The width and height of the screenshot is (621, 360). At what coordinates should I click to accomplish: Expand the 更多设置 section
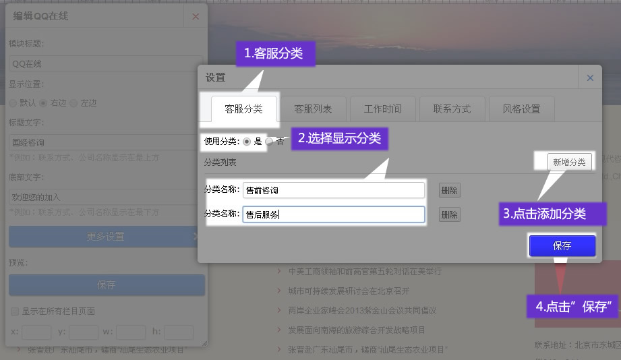[106, 237]
